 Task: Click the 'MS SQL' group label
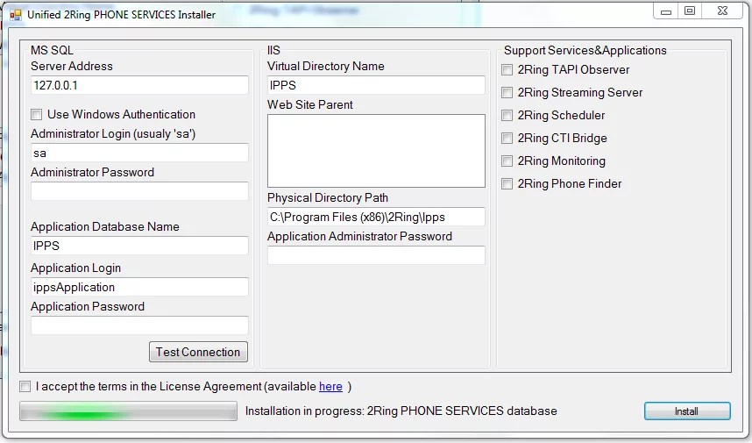(x=52, y=50)
